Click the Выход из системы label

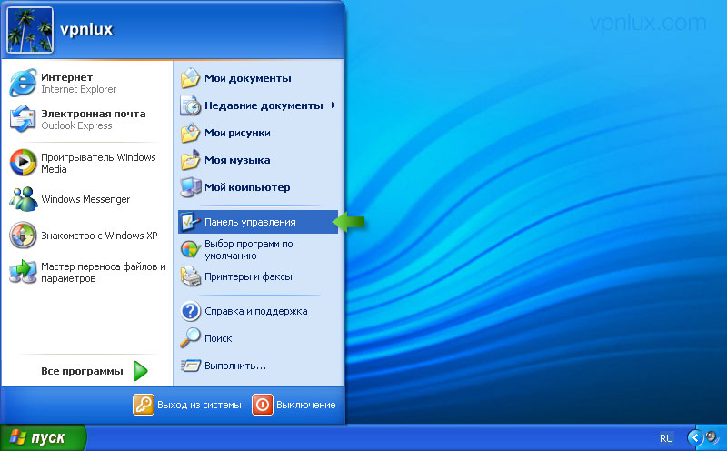(199, 405)
